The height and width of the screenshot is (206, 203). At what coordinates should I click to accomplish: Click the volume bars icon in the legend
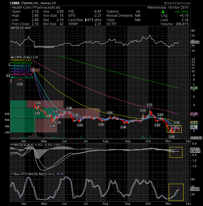(x=12, y=77)
